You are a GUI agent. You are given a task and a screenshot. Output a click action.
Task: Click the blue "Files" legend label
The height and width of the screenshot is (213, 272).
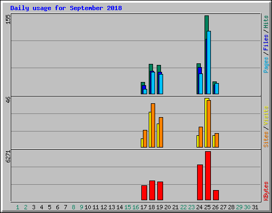[x=266, y=42]
